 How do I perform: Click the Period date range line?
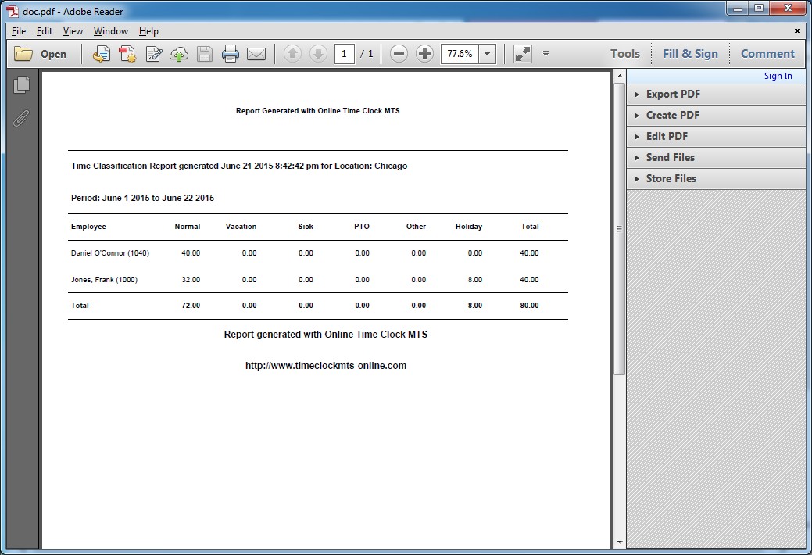tap(142, 198)
